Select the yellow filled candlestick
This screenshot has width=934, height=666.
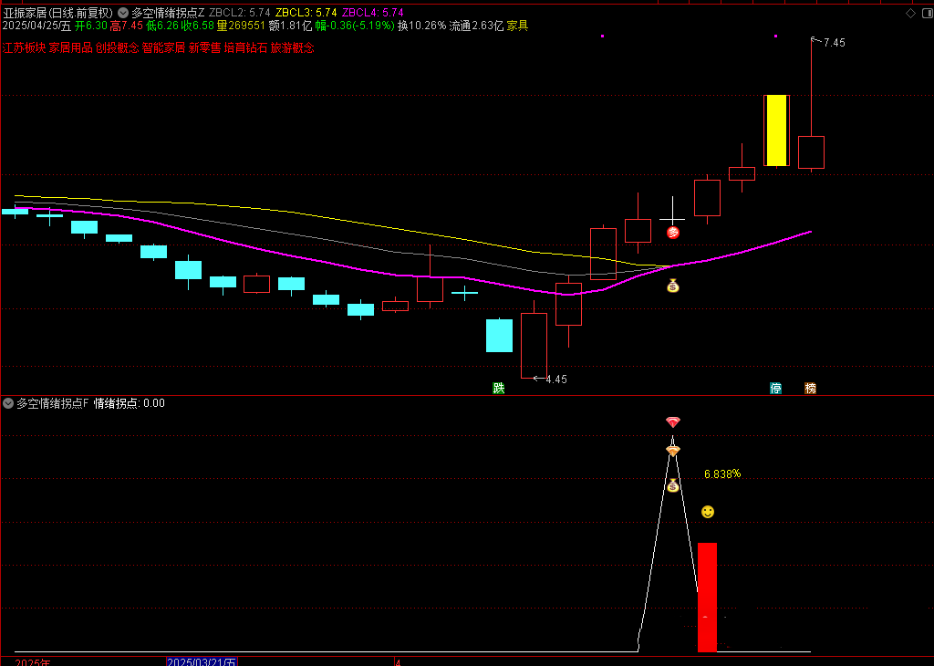point(776,130)
